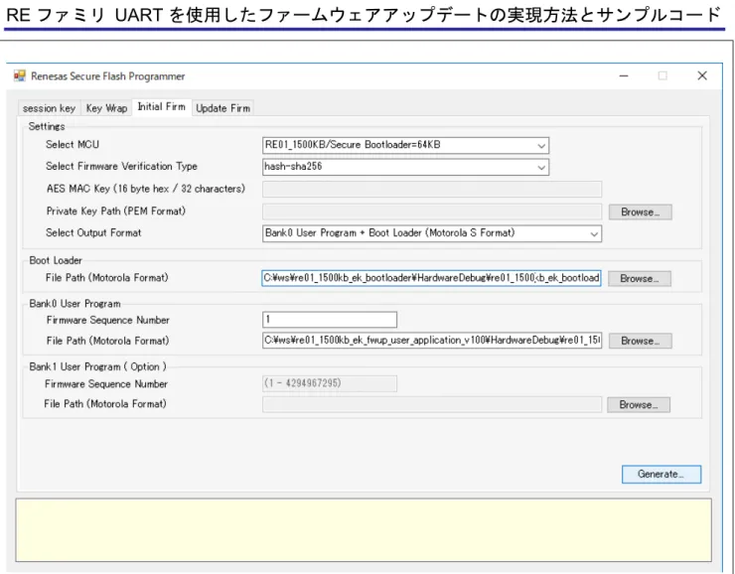Click the 'Select Output Format' label
735x574 pixels.
point(93,233)
